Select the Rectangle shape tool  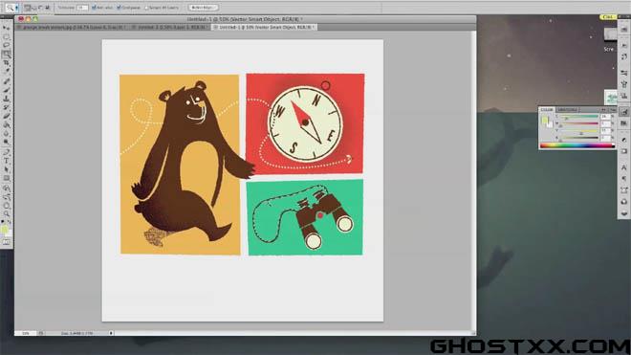pyautogui.click(x=6, y=178)
